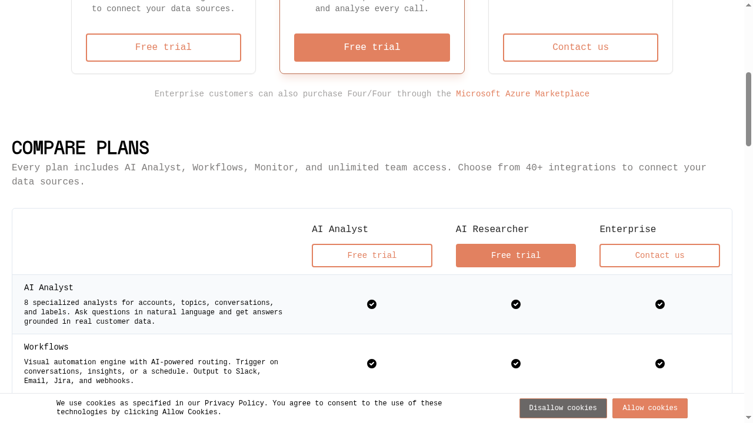
Task: Start free trial under 'analyse every call' card
Action: 372,48
